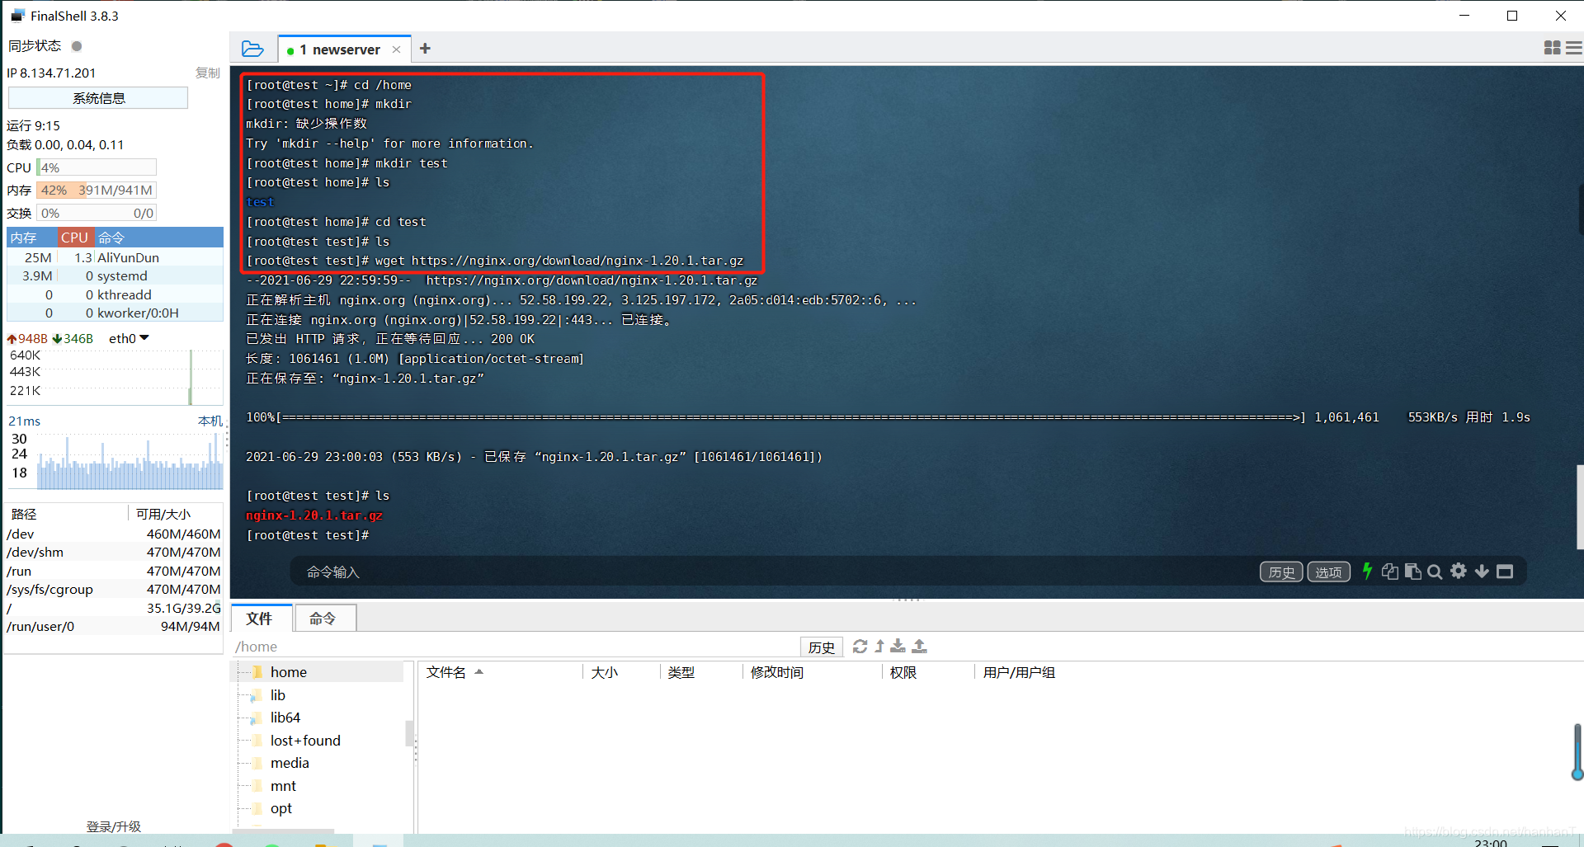This screenshot has height=847, width=1584.
Task: Refresh the file list
Action: 860,647
